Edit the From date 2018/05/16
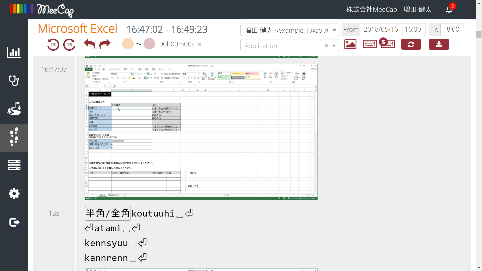 [381, 30]
